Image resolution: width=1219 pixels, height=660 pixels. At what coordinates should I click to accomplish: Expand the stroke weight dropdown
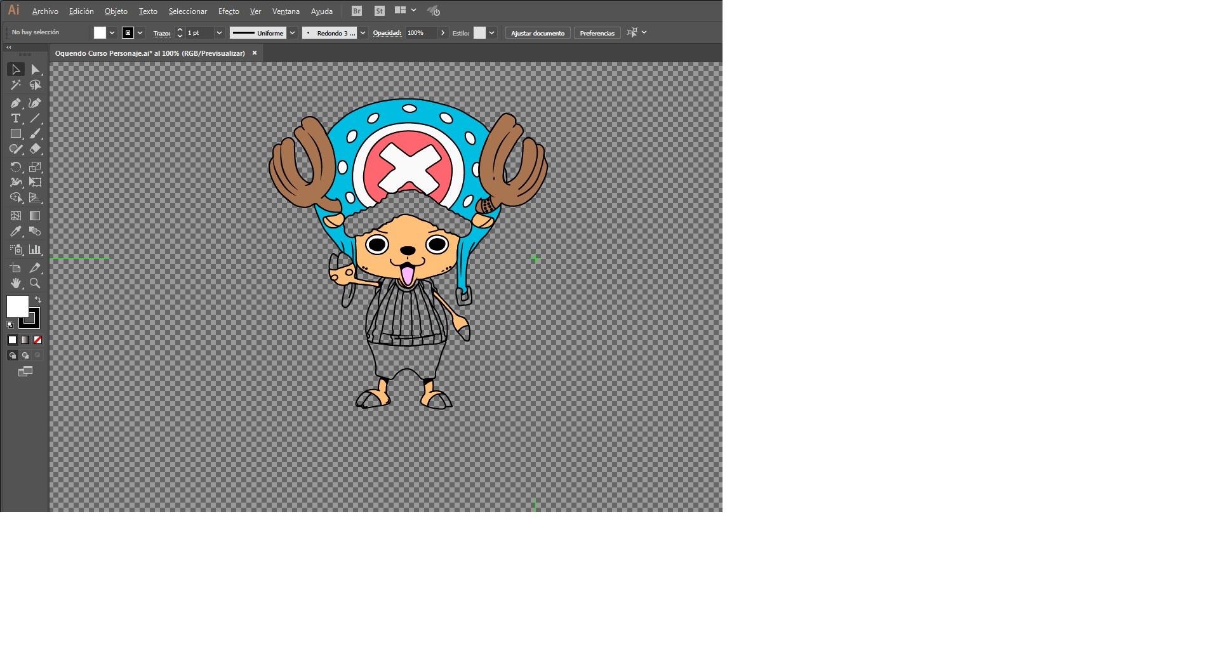tap(219, 33)
